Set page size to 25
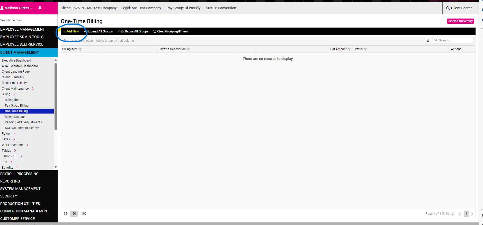 coord(65,214)
